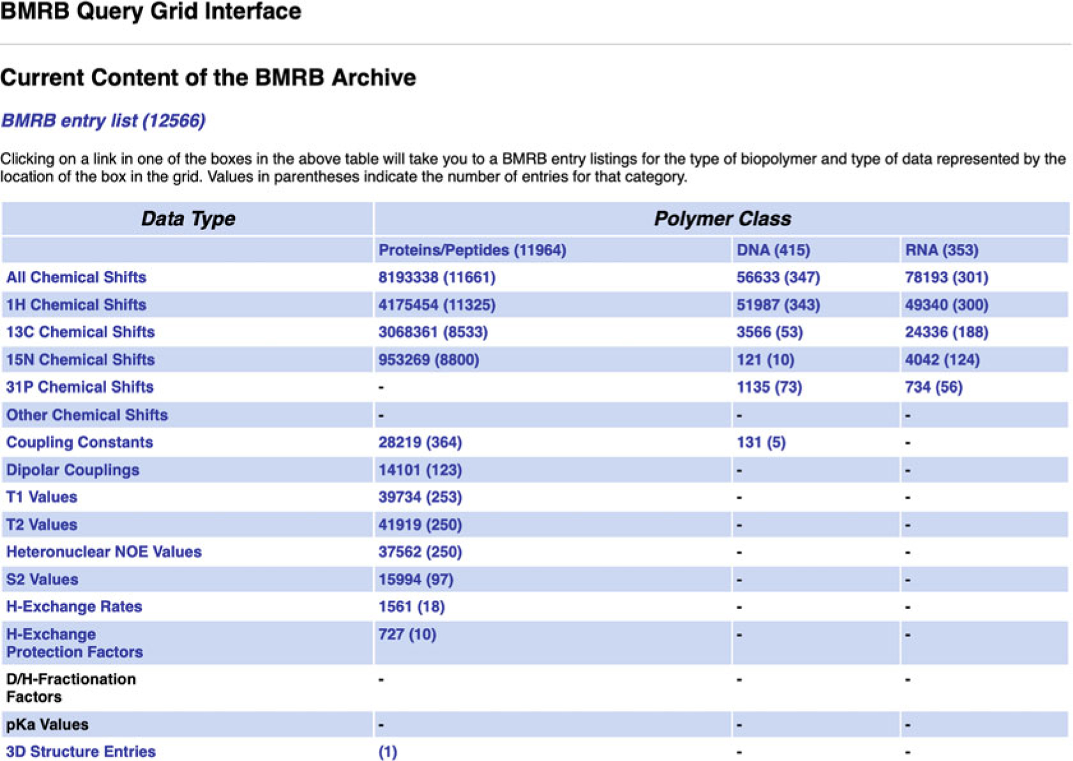The image size is (1073, 761).
Task: View RNA 13C shifts 24336 (188)
Action: click(947, 332)
